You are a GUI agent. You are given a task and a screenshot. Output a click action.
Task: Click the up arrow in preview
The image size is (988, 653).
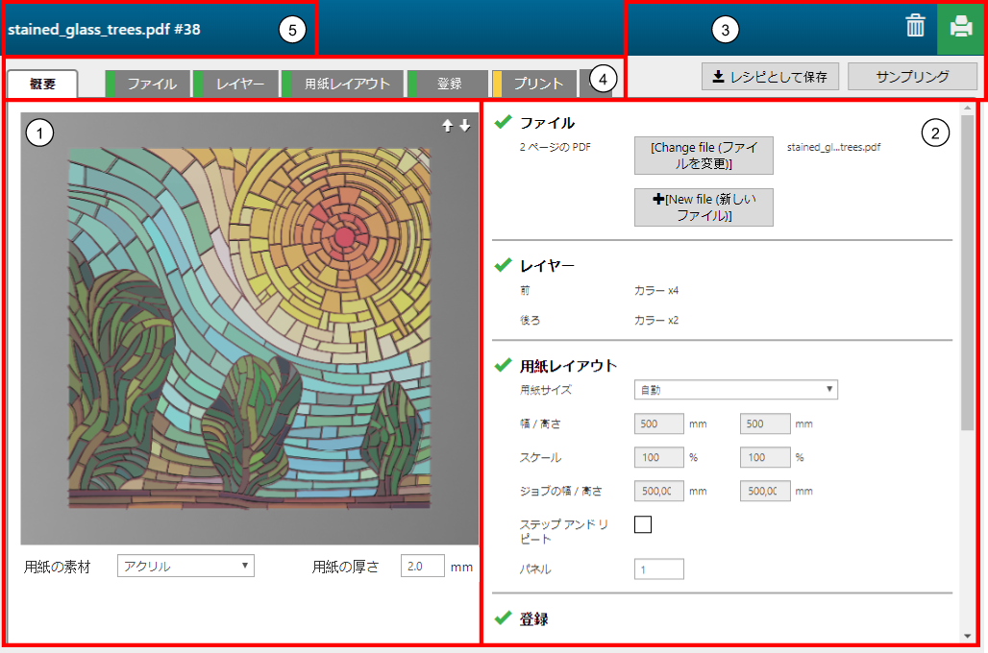pos(447,125)
